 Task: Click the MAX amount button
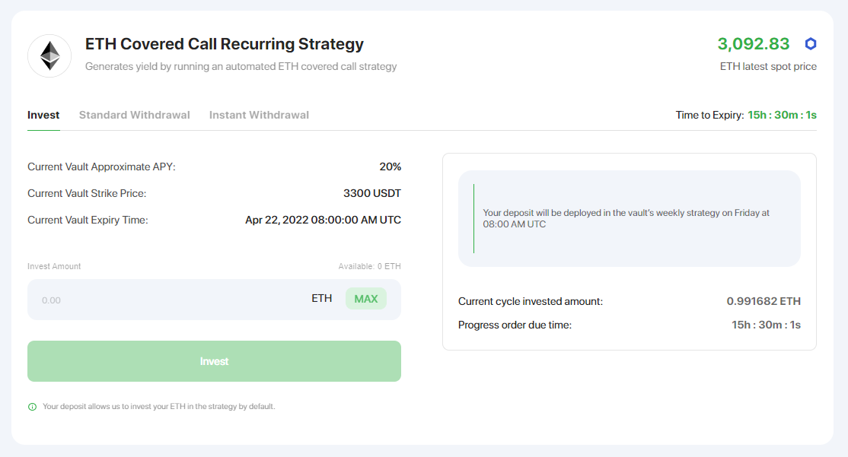[x=366, y=299]
